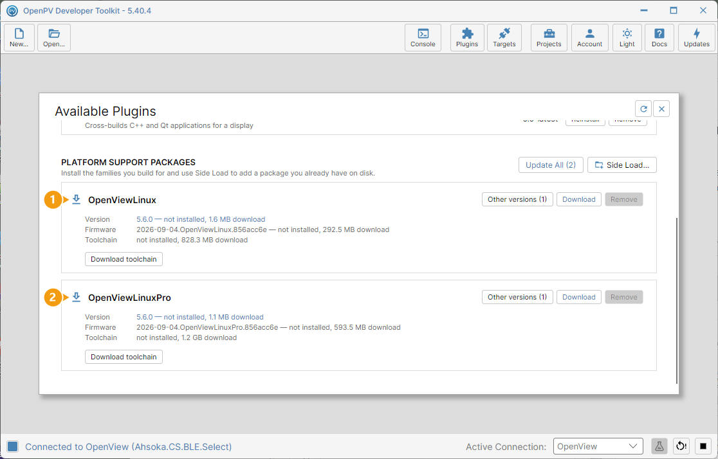Open the Projects toolbar item
Screen dimensions: 718x459
(x=549, y=37)
